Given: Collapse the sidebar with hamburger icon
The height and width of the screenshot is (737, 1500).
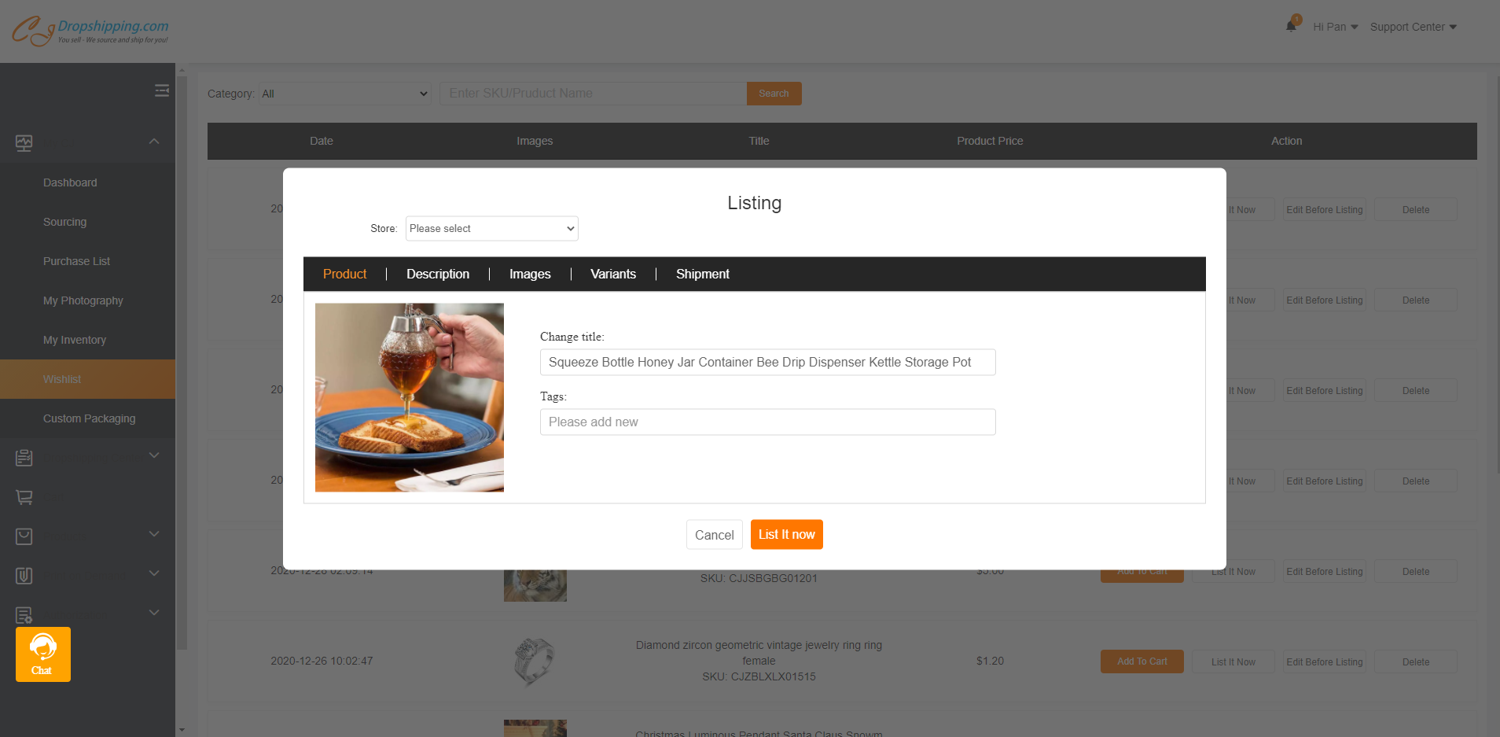Looking at the screenshot, I should [162, 91].
